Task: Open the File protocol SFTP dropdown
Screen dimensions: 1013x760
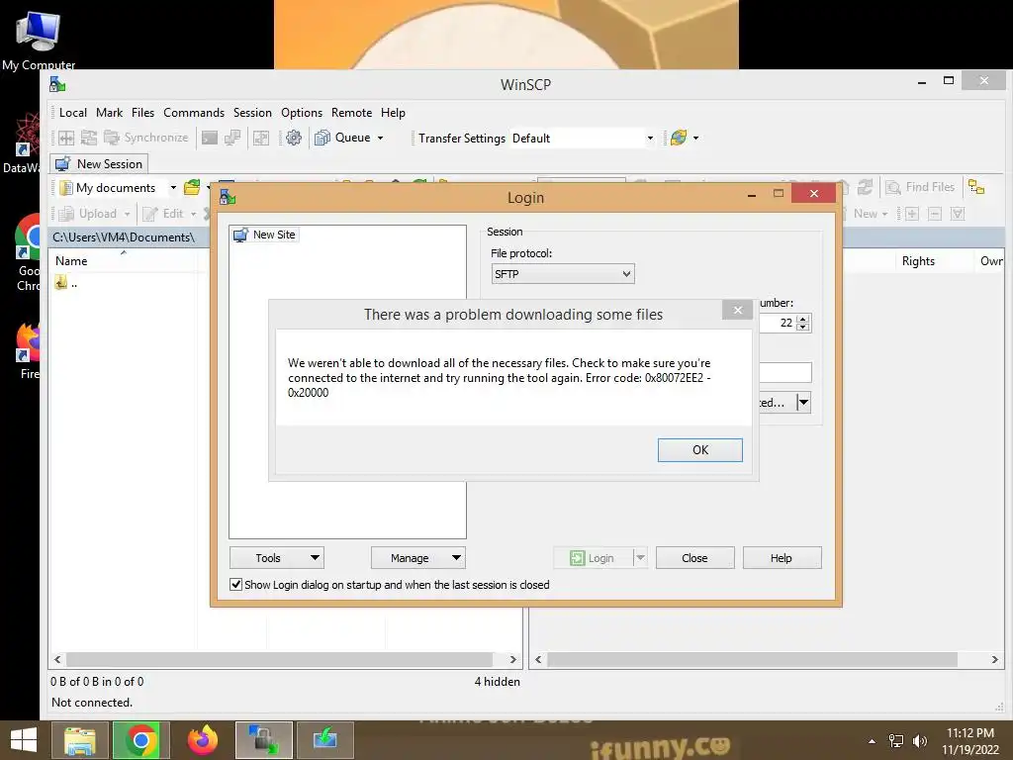Action: point(563,274)
